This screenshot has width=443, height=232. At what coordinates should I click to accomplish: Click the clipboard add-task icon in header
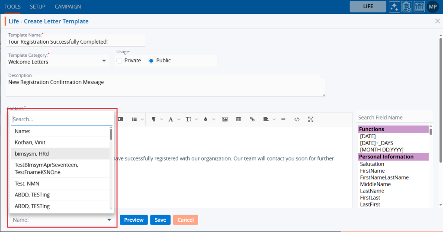coord(407,7)
